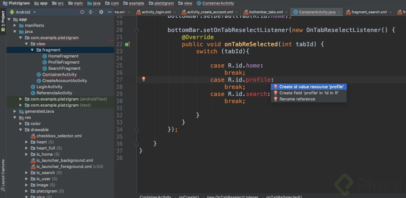Image resolution: width=406 pixels, height=198 pixels.
Task: Click the @Override annotation on line 21
Action: [198, 37]
